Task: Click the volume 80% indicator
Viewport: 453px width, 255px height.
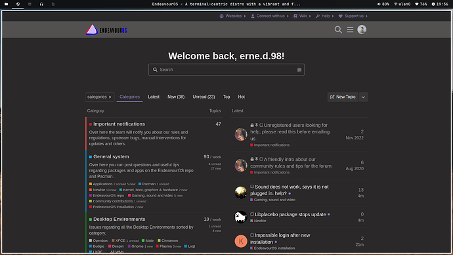Action: pyautogui.click(x=383, y=4)
